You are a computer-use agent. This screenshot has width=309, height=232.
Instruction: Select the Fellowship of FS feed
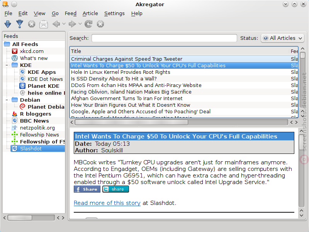[42, 142]
